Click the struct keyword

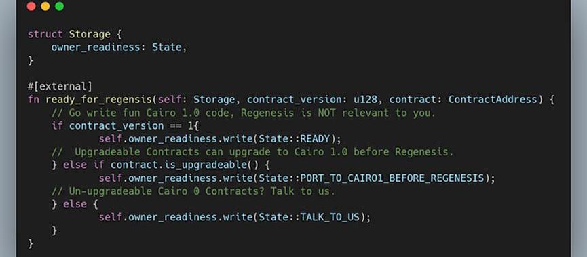pos(45,35)
